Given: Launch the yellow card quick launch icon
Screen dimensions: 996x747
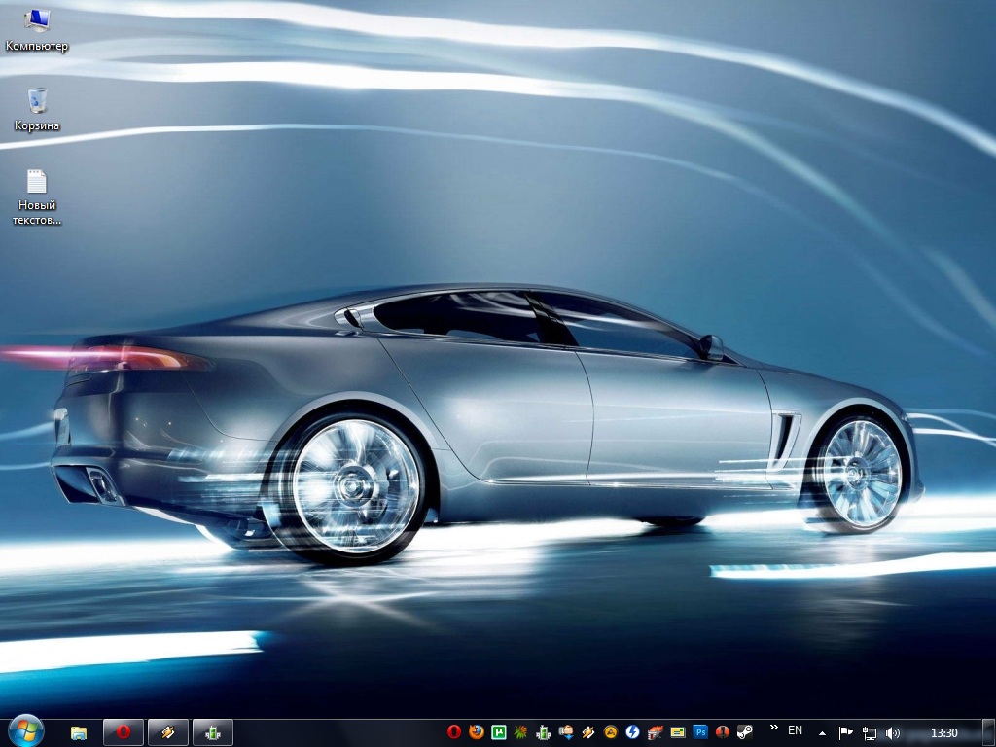Looking at the screenshot, I should 678,731.
